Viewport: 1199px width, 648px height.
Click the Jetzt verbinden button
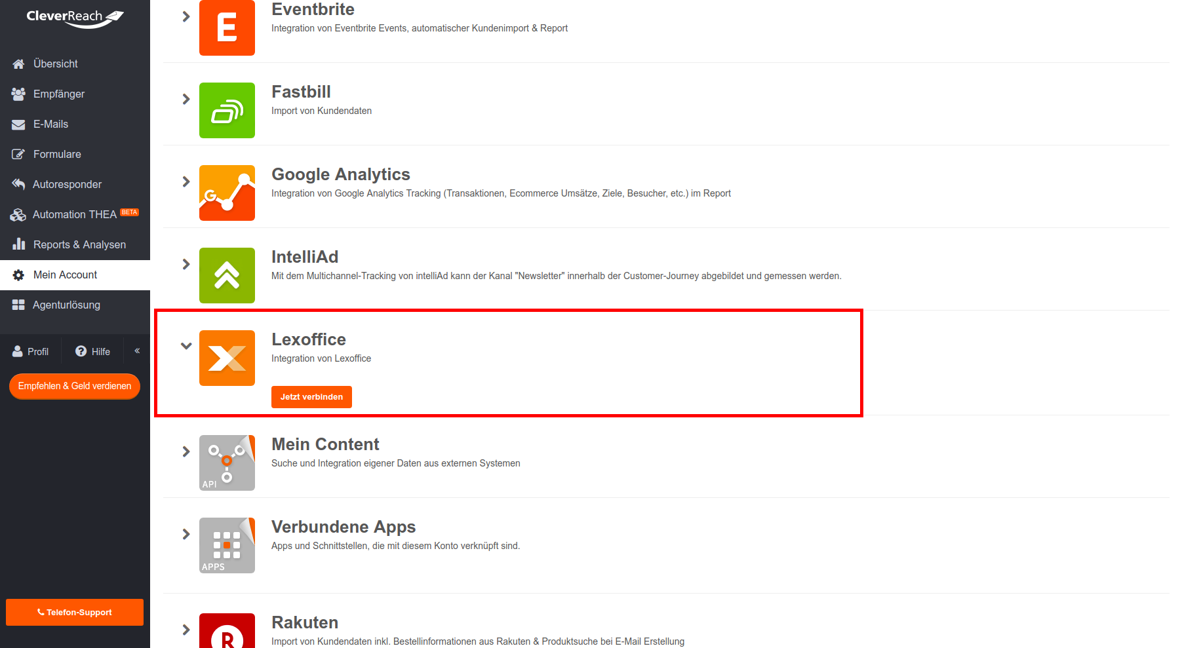click(311, 397)
